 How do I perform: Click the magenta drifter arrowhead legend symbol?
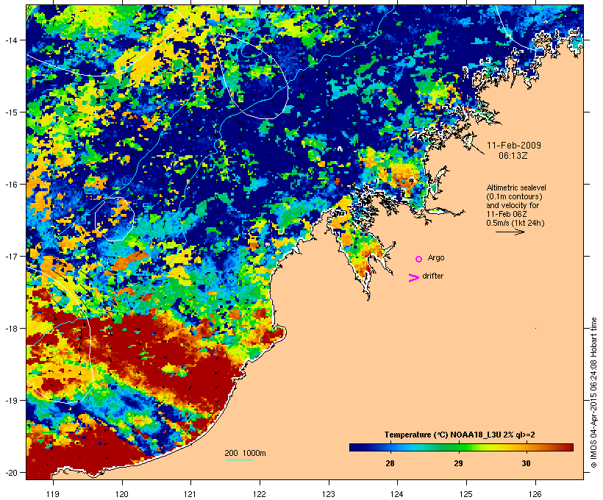click(413, 278)
